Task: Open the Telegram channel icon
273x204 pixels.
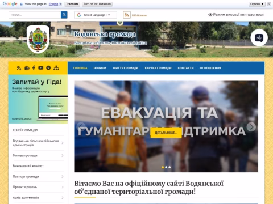Action: coord(48,68)
